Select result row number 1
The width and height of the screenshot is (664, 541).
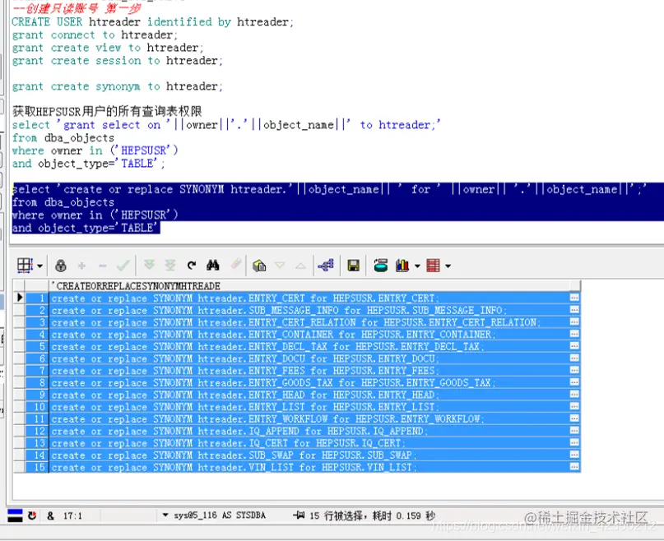37,298
